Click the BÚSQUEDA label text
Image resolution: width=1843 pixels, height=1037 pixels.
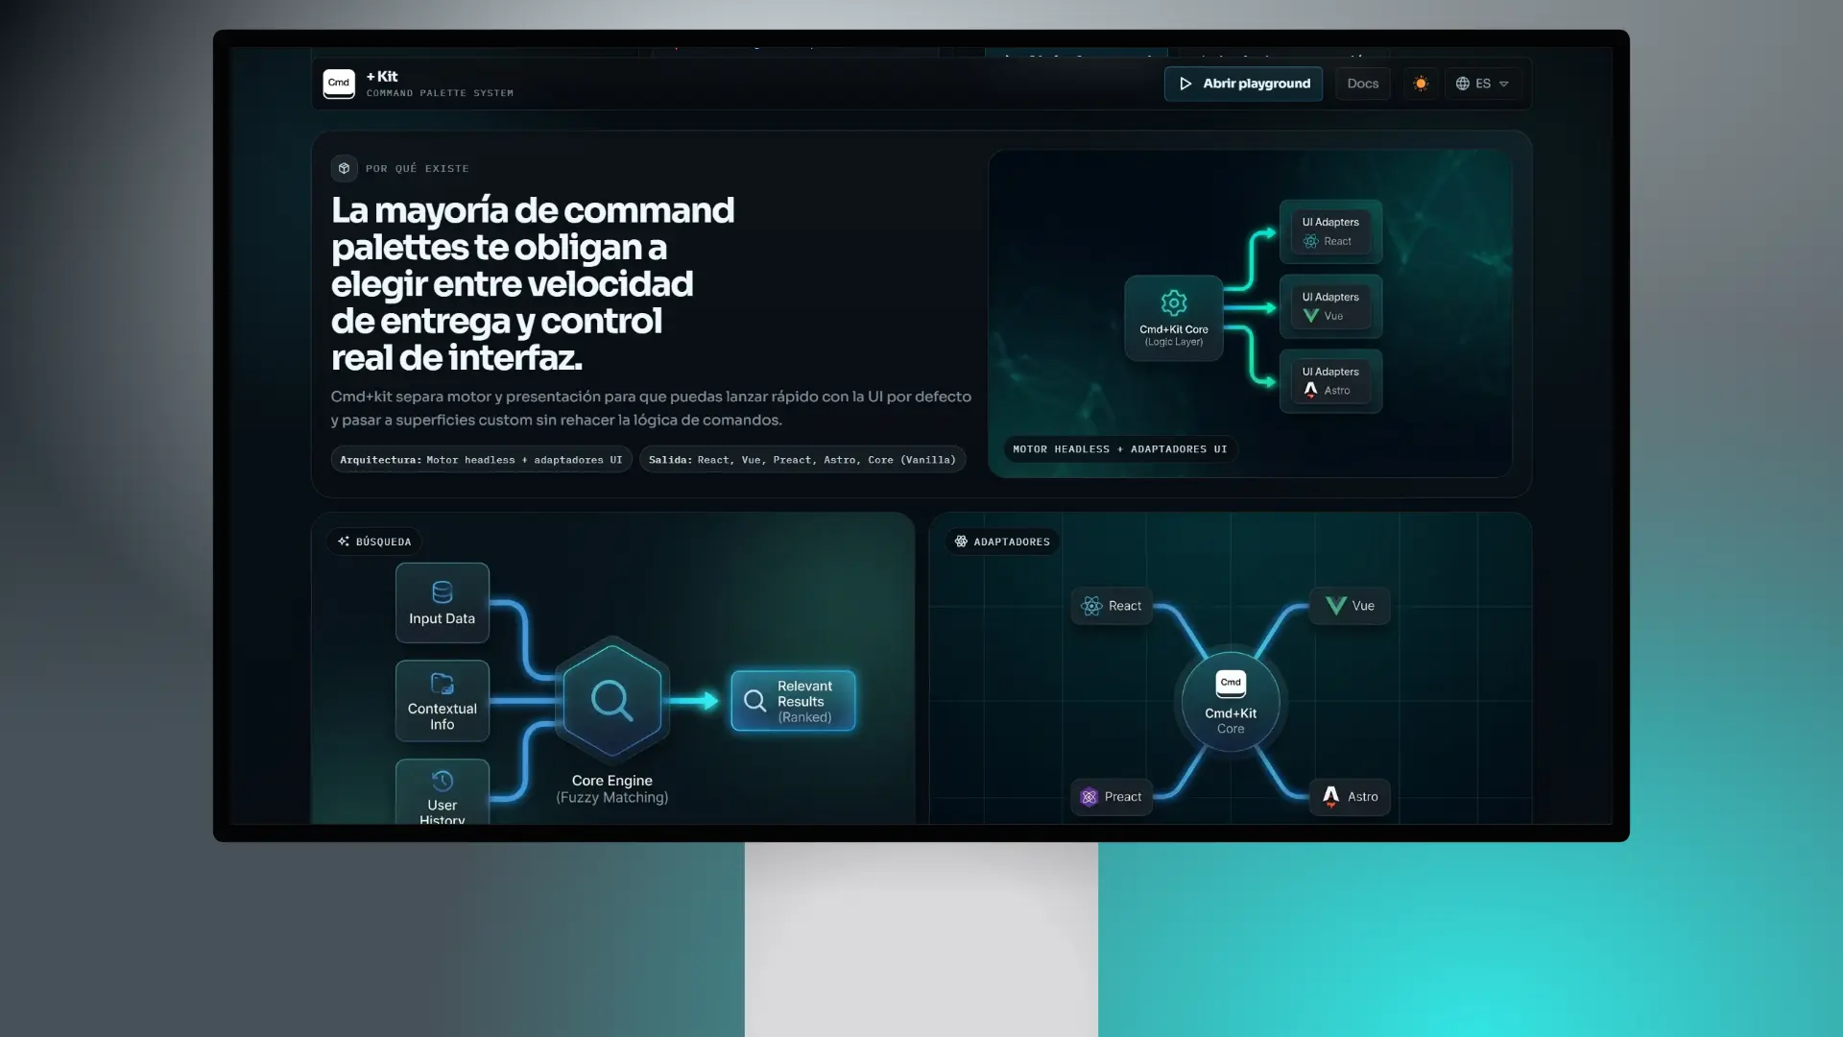click(383, 542)
